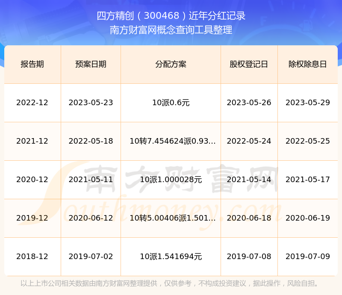Select the 预案日期 column header
This screenshot has width=342, height=295.
pyautogui.click(x=91, y=64)
